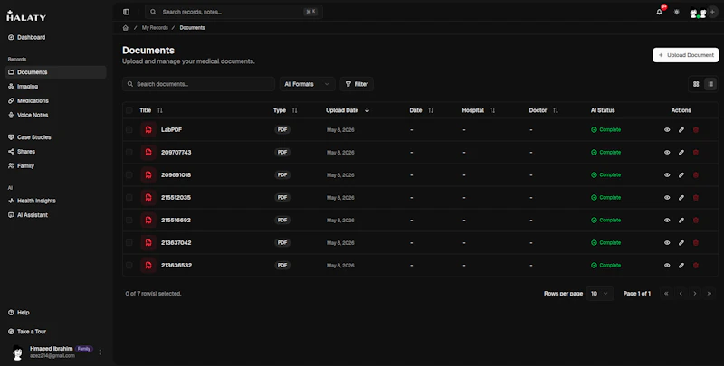Open Dashboard in sidebar

[55, 37]
